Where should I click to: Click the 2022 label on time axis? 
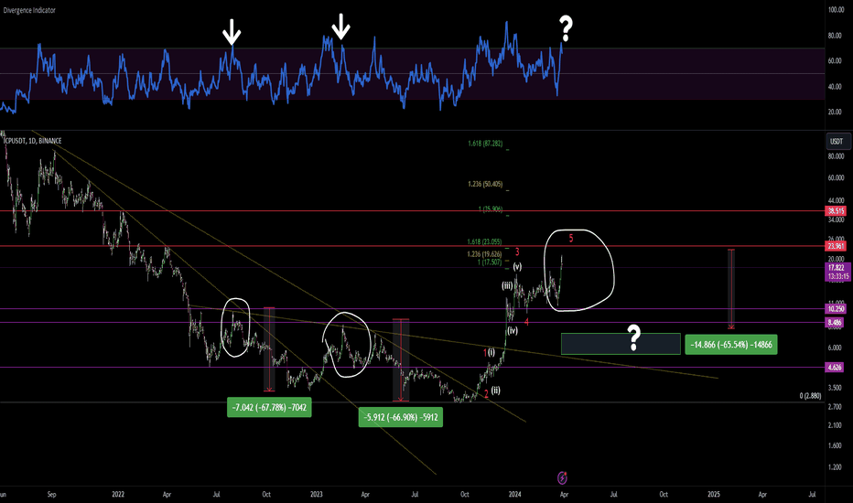(x=118, y=494)
